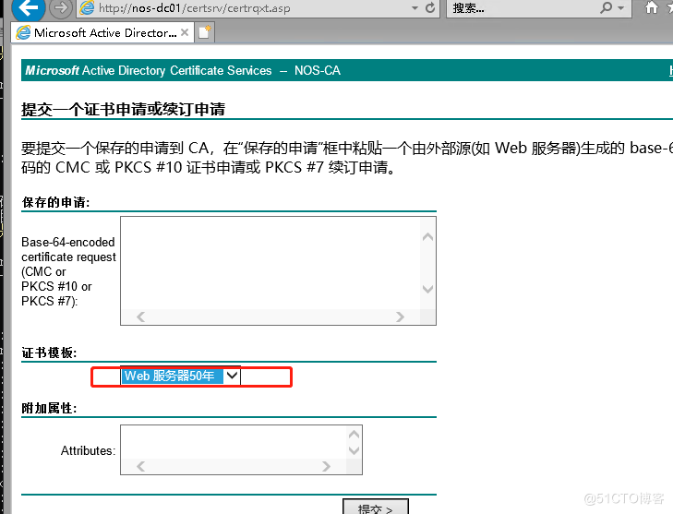Click the Attributes: field label

coord(88,450)
